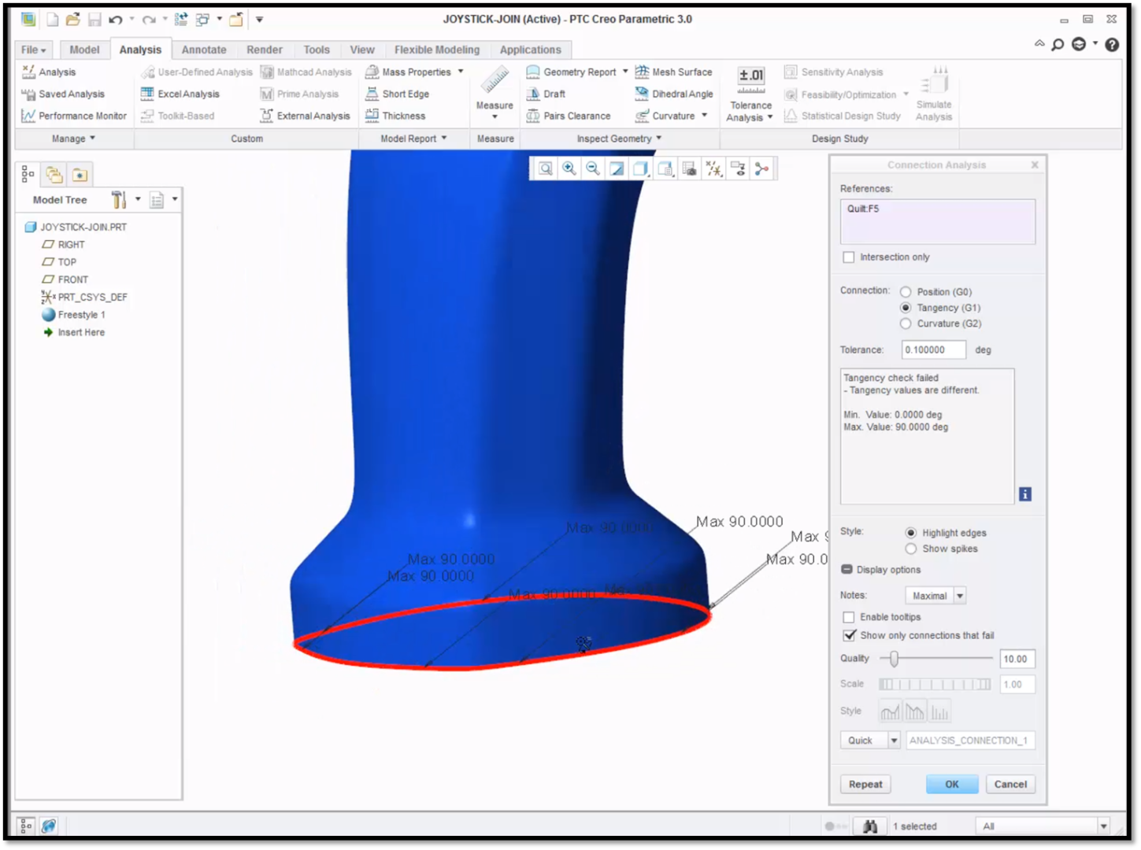Click the Tolerance value field
Screen dimensions: 1141x850
pos(934,349)
